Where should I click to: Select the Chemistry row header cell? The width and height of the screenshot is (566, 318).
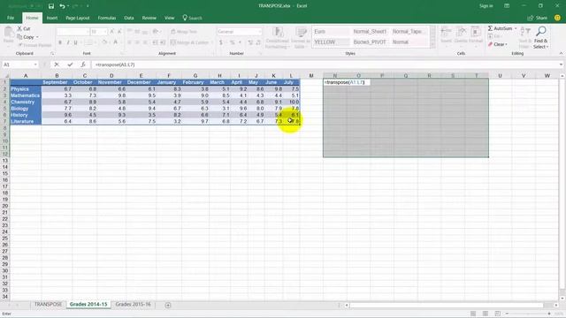26,102
